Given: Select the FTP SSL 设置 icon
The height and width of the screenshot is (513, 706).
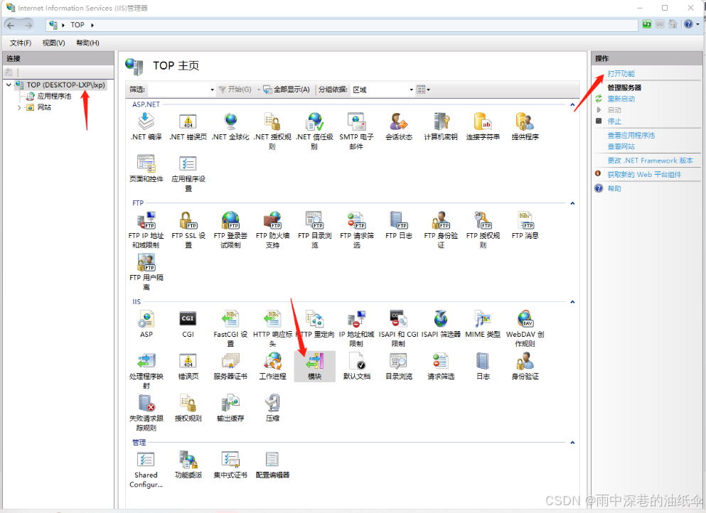Looking at the screenshot, I should [188, 220].
